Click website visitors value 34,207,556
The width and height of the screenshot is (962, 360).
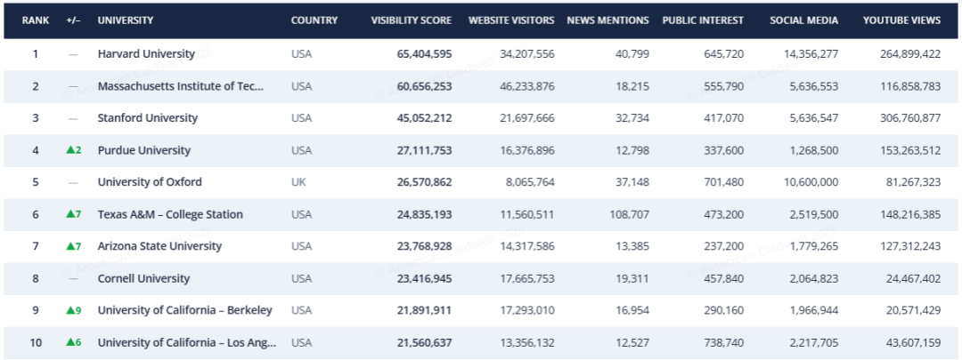[x=527, y=54]
